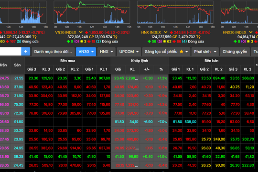Open the UPCOM dropdown tab
Image resolution: width=258 pixels, height=172 pixels.
point(129,52)
